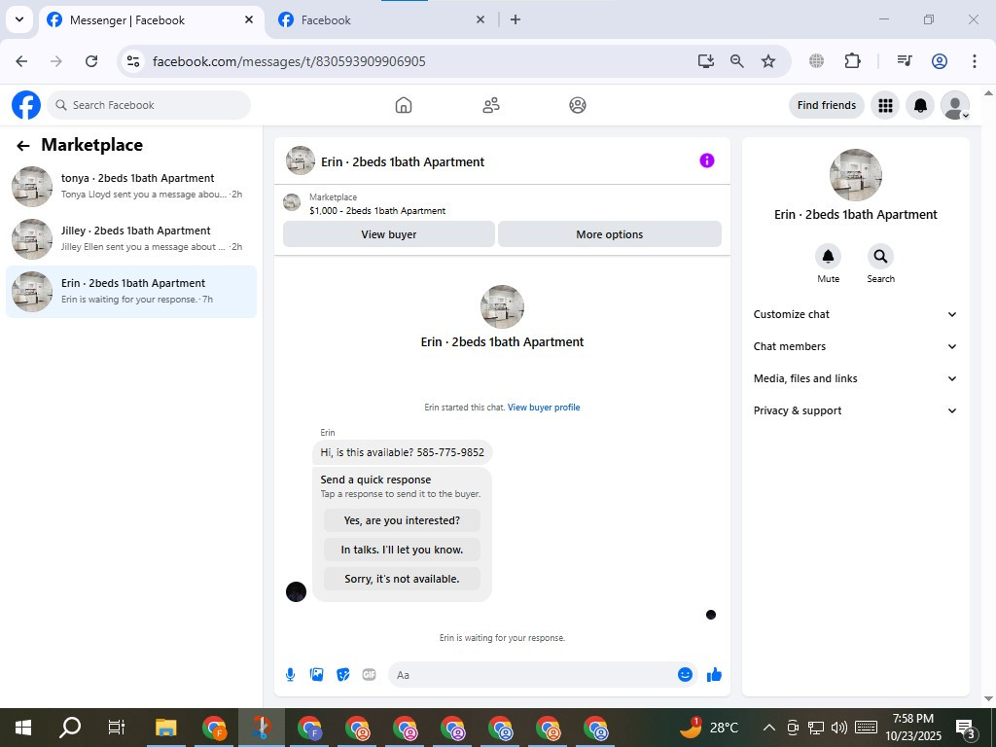Install app icon in address bar
This screenshot has width=996, height=747.
[x=706, y=61]
